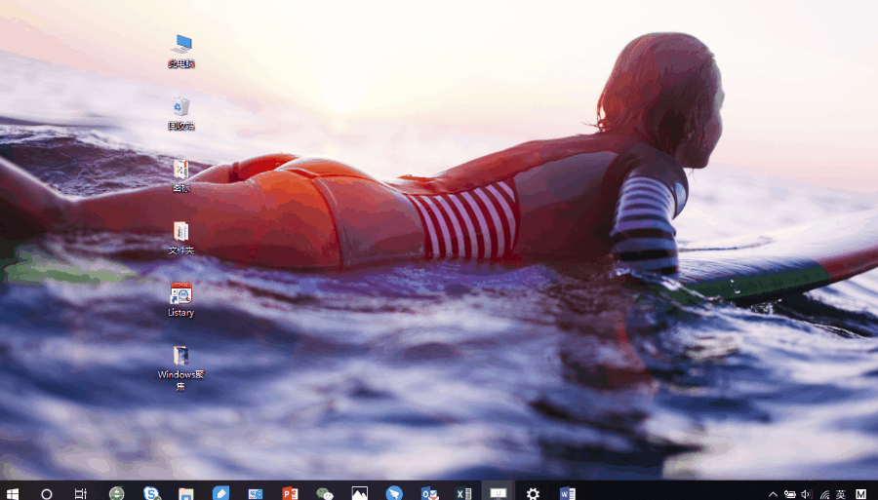
Task: Open Task View on the taskbar
Action: [x=81, y=493]
